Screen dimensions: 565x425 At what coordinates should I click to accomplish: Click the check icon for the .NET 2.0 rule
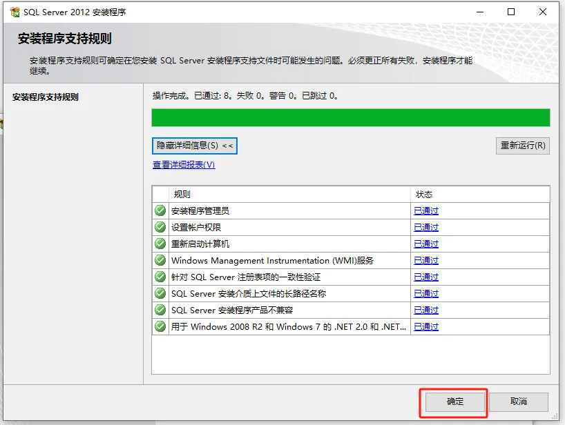160,326
